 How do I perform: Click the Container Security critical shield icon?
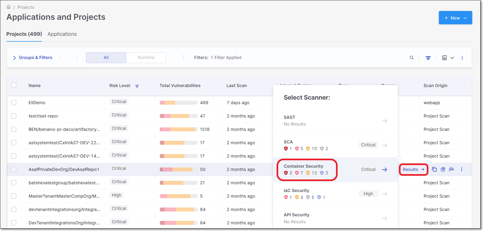click(x=286, y=173)
